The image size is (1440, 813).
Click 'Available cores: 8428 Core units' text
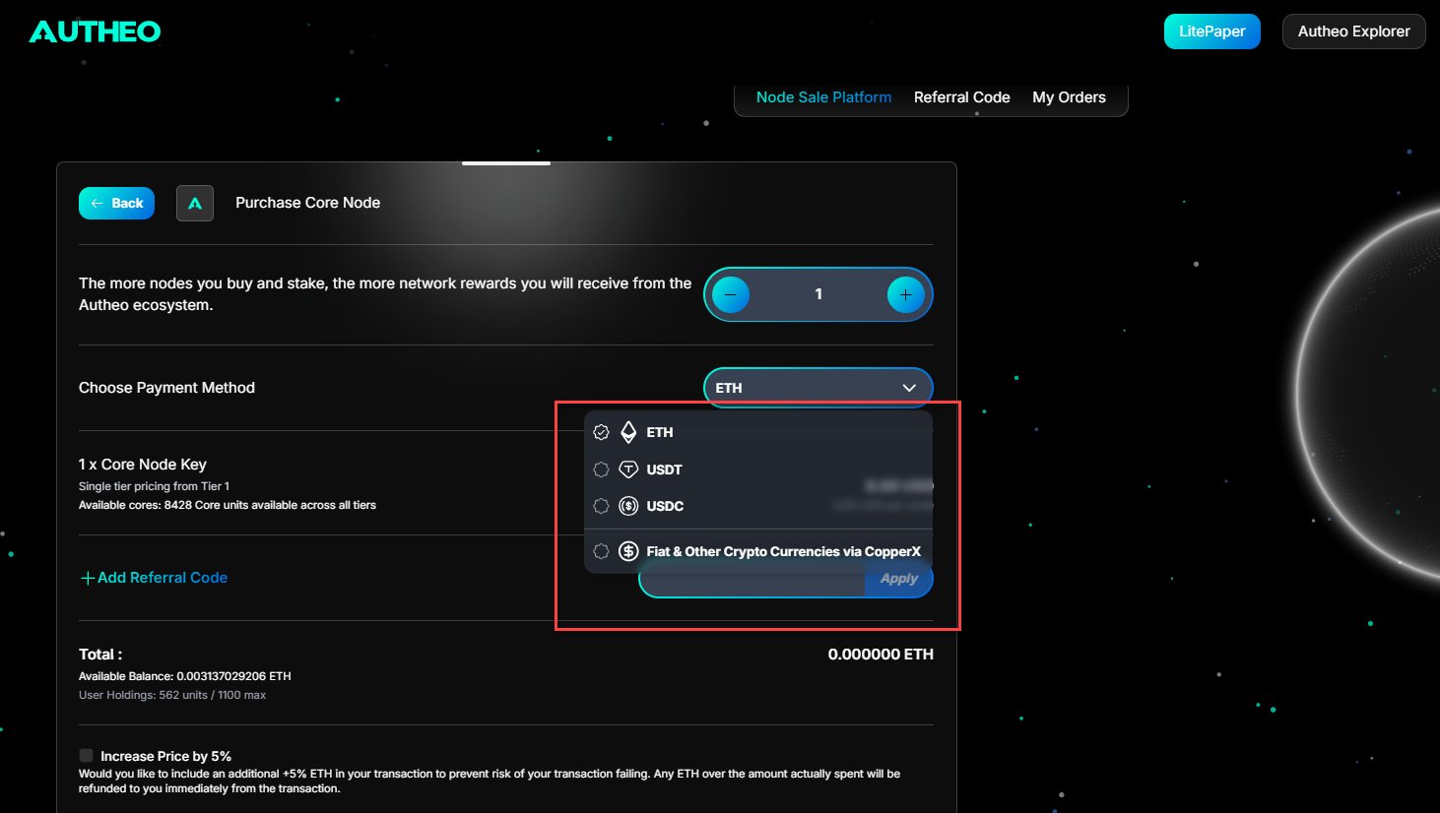click(228, 505)
